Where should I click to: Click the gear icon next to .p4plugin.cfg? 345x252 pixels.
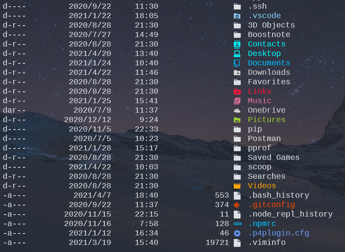pos(237,233)
